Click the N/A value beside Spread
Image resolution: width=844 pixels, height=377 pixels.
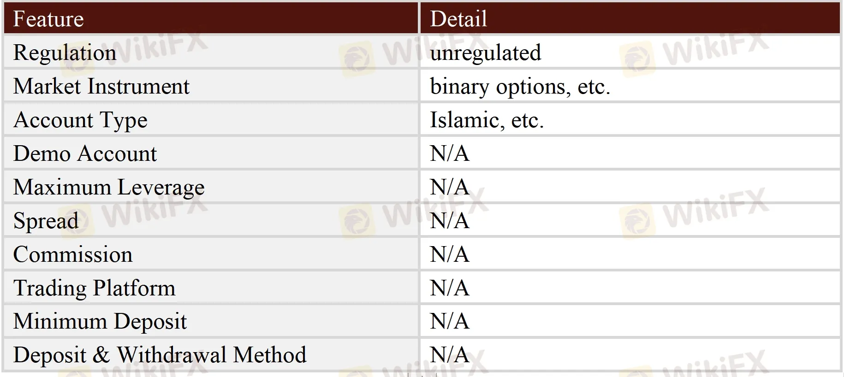point(450,221)
